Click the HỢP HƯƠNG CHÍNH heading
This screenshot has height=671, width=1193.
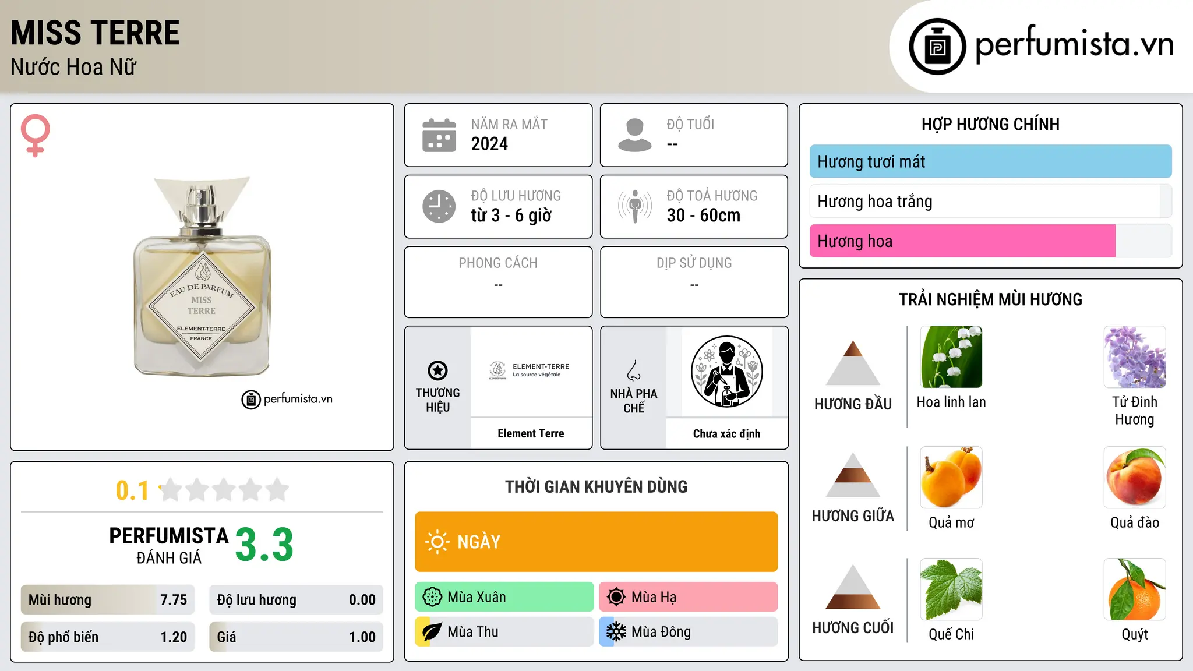click(x=990, y=124)
